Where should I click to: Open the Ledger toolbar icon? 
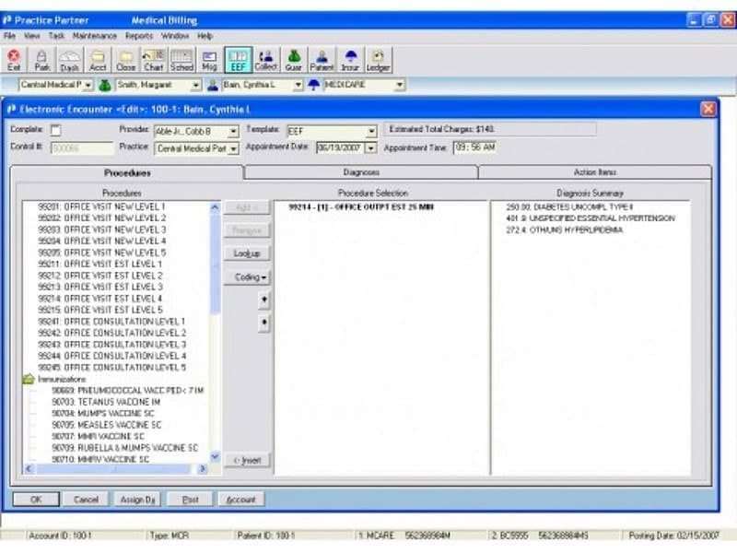[379, 60]
